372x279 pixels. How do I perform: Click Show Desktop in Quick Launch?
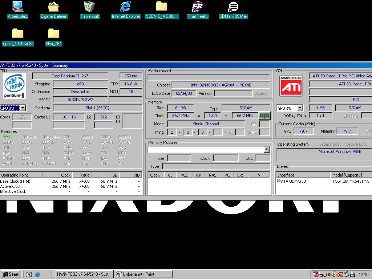pos(29,274)
